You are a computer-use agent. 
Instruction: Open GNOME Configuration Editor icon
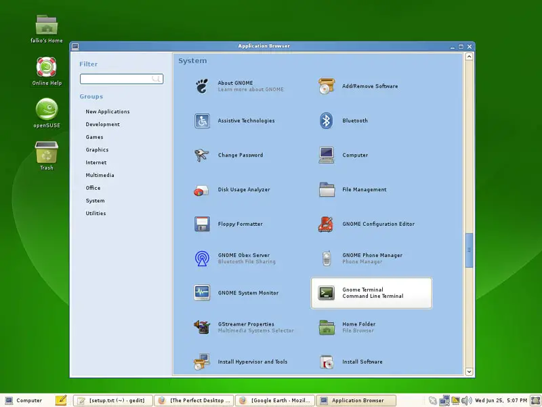pos(326,224)
